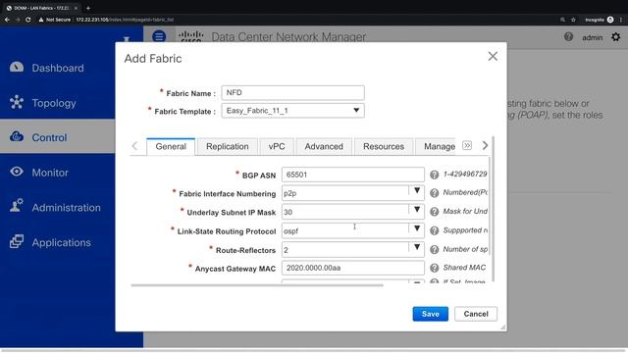Screen dimensions: 628x353
Task: Show help for Link-State Routing Protocol
Action: [434, 230]
